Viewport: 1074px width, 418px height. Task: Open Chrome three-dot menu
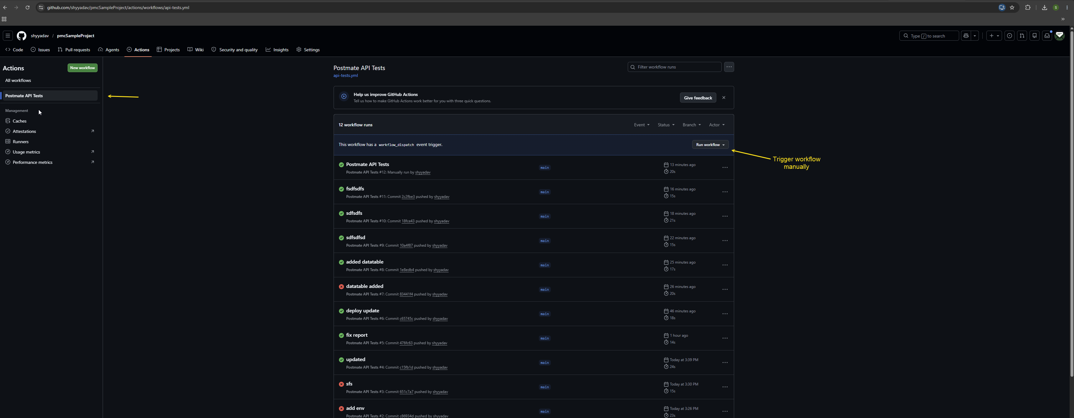tap(1067, 8)
